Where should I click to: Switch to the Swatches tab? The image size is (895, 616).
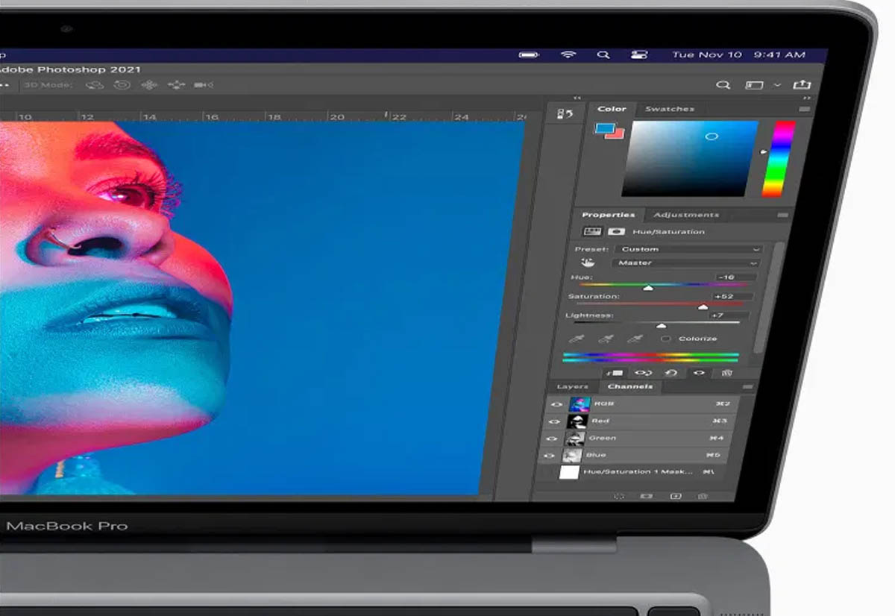point(670,109)
